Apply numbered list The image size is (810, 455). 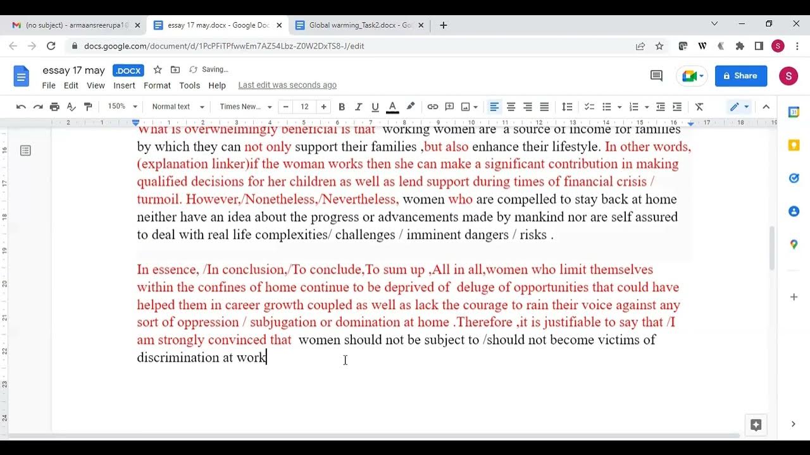(x=633, y=107)
